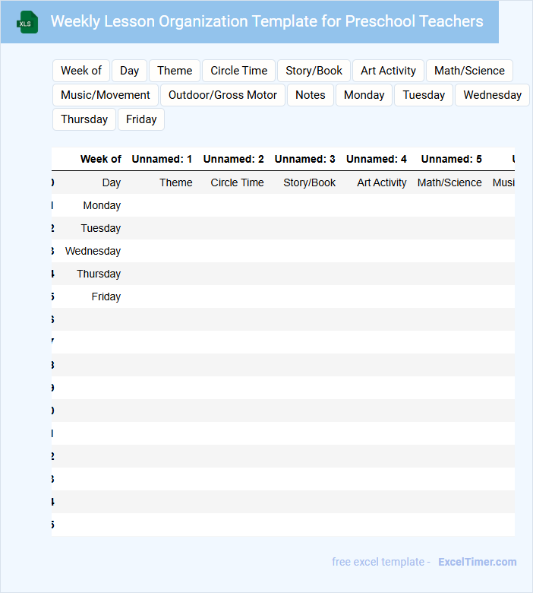Select the 'Monday' cell in table
Image resolution: width=533 pixels, height=593 pixels.
point(102,205)
